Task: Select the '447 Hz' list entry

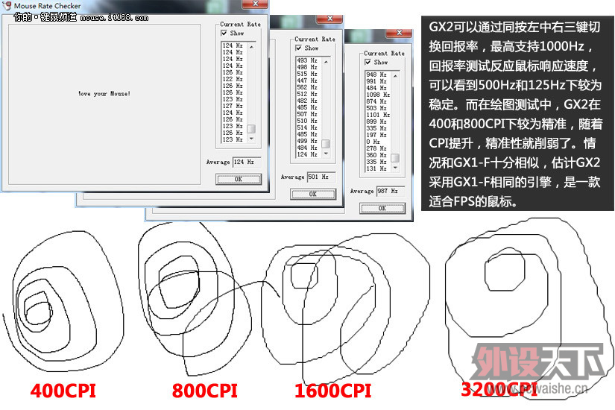Action: [x=307, y=81]
